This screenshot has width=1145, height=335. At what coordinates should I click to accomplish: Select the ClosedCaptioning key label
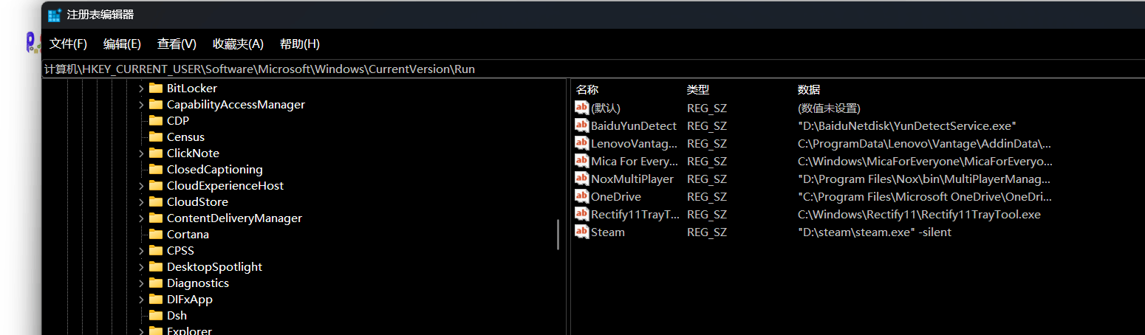click(214, 170)
